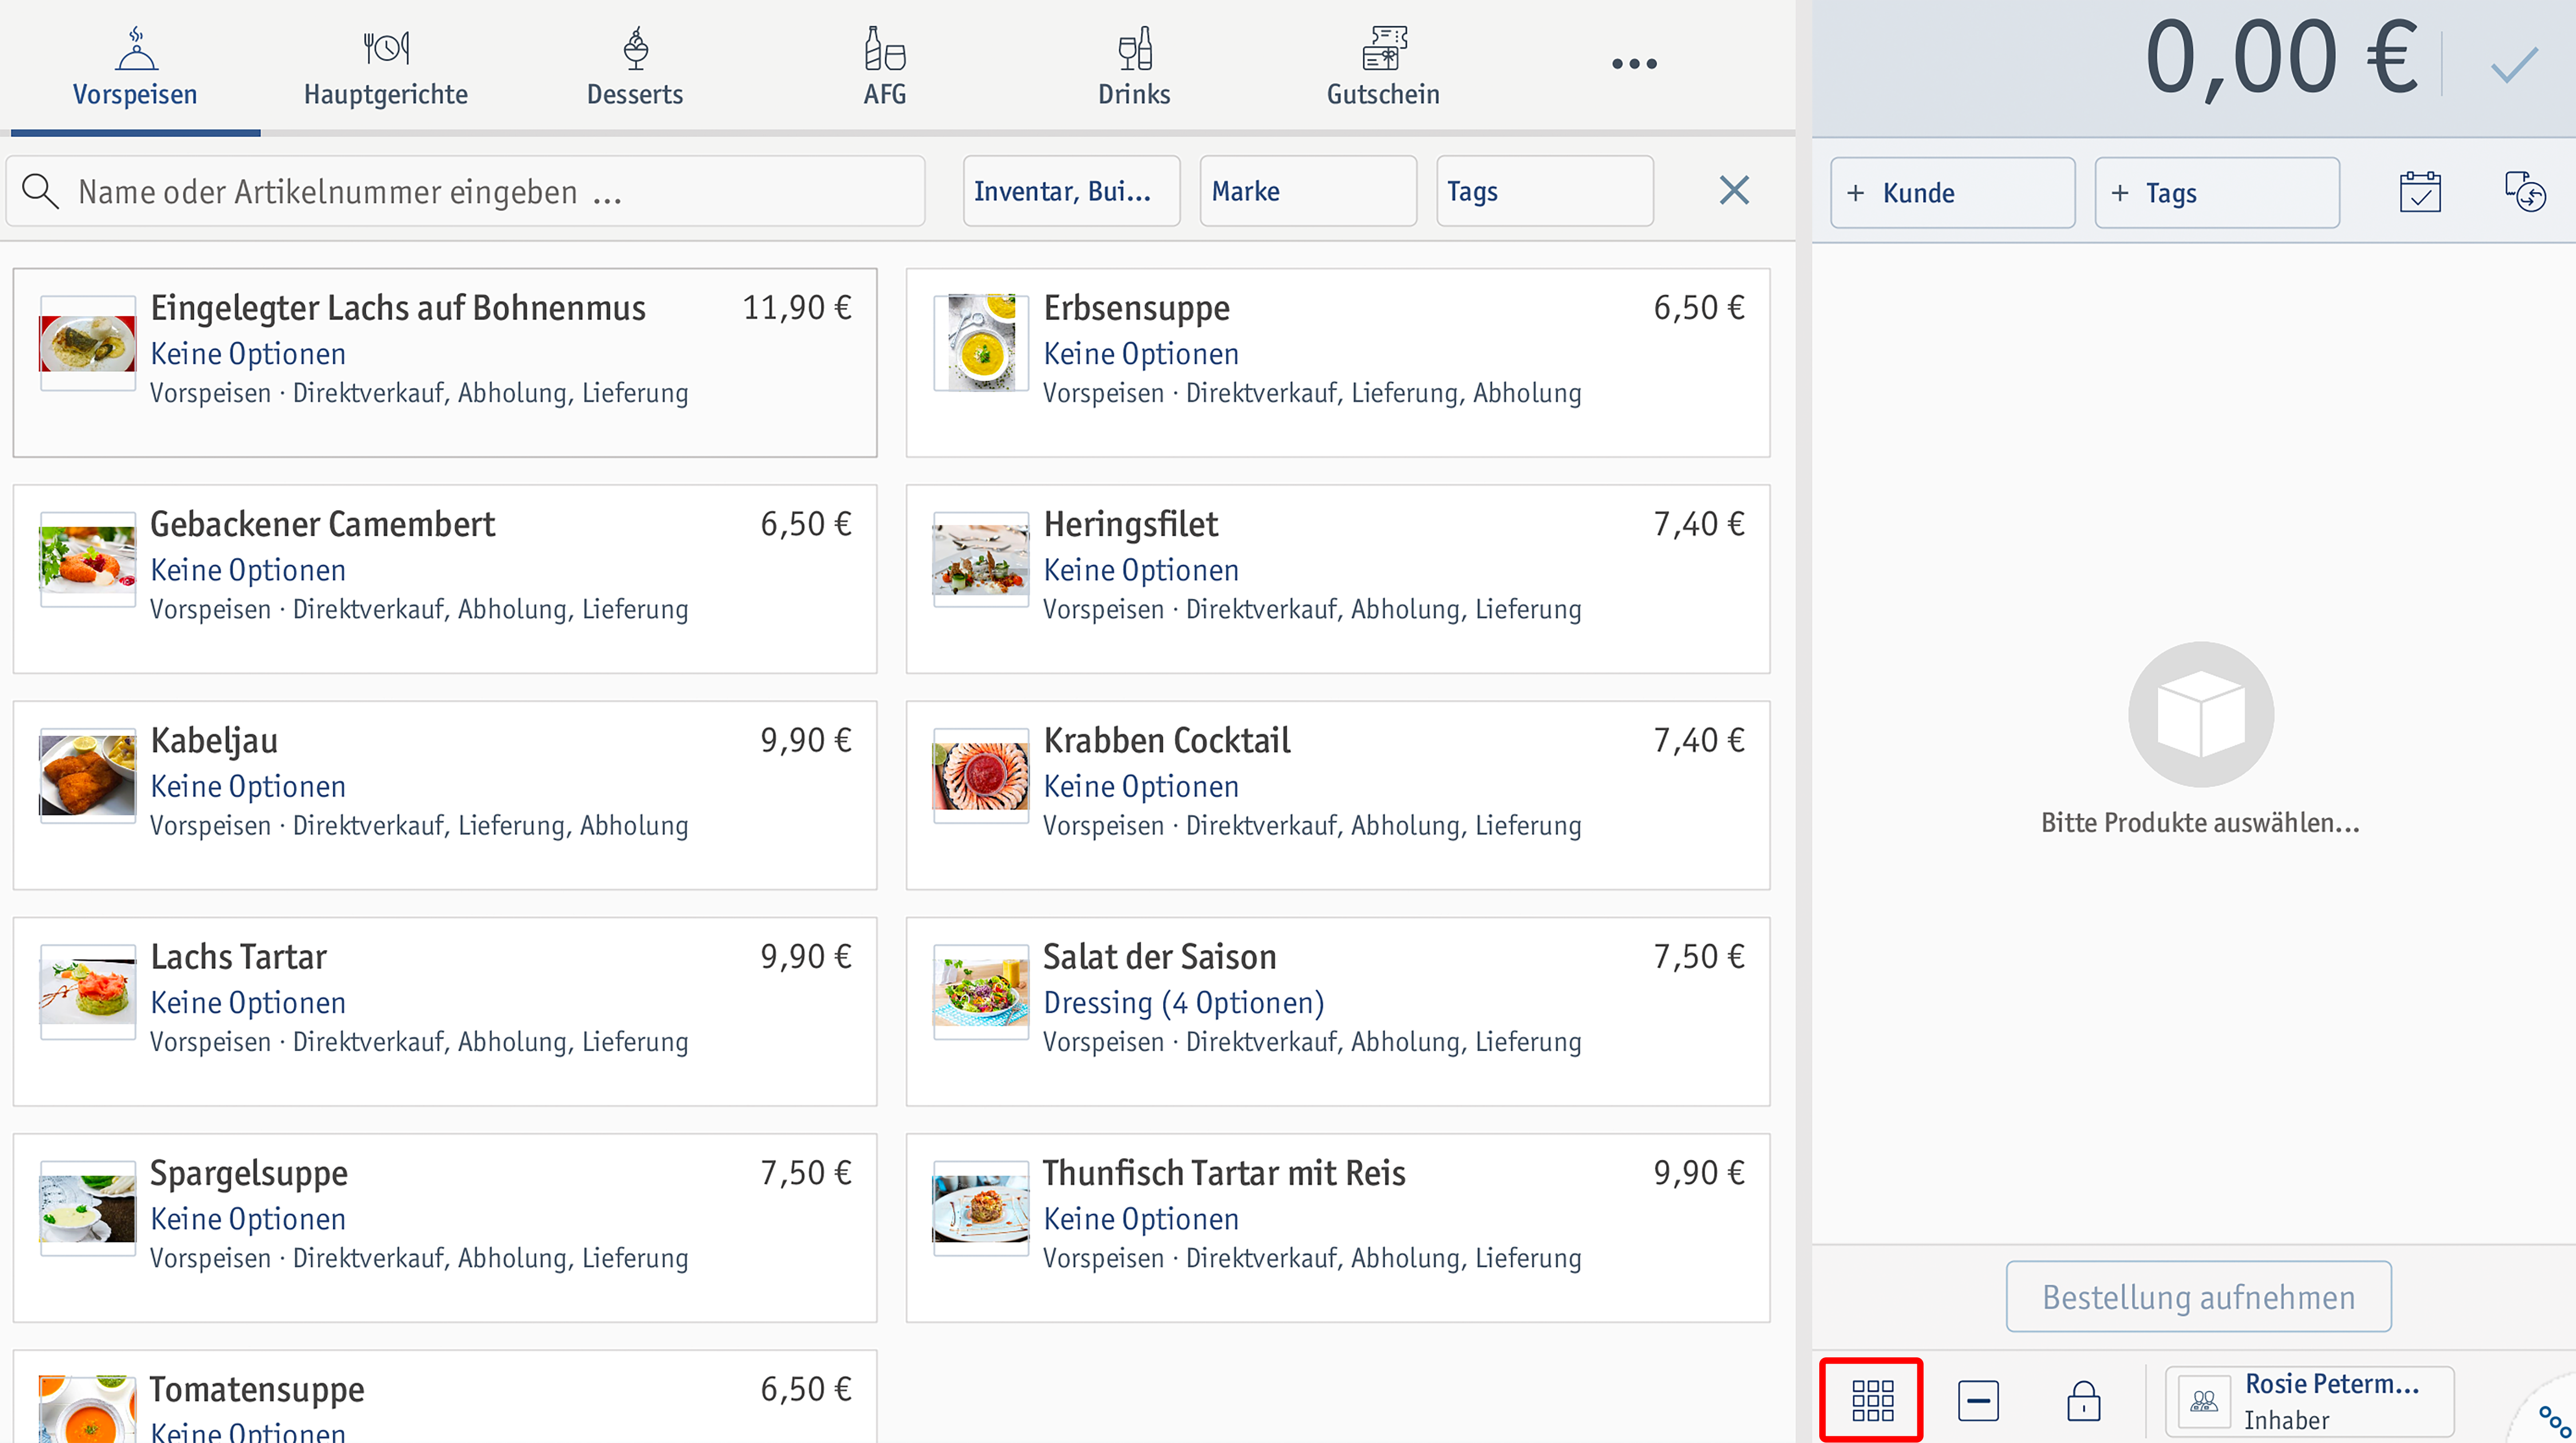The image size is (2576, 1443).
Task: Open the calendar scheduling icon
Action: coord(2420,192)
